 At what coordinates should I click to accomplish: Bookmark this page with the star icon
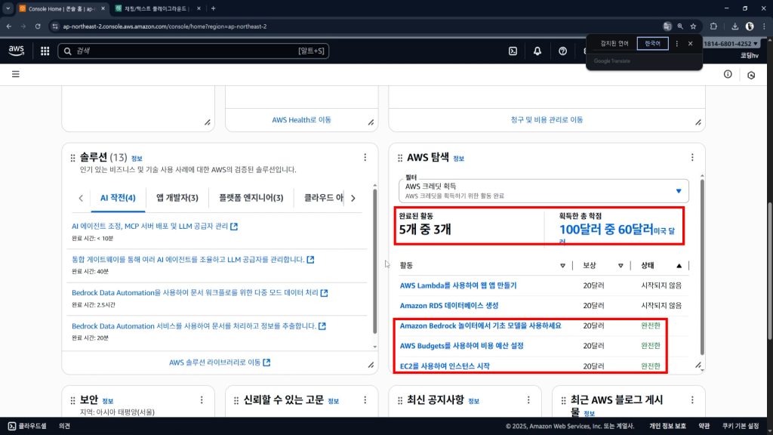click(x=693, y=26)
